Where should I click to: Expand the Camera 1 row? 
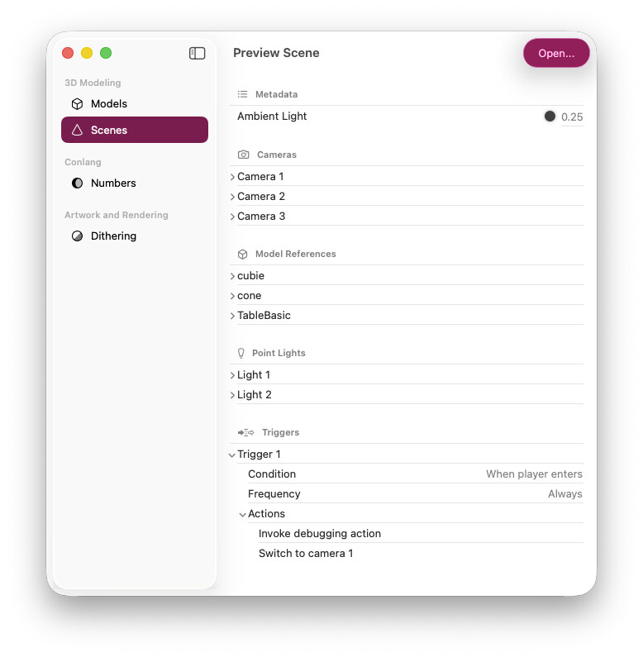(232, 177)
